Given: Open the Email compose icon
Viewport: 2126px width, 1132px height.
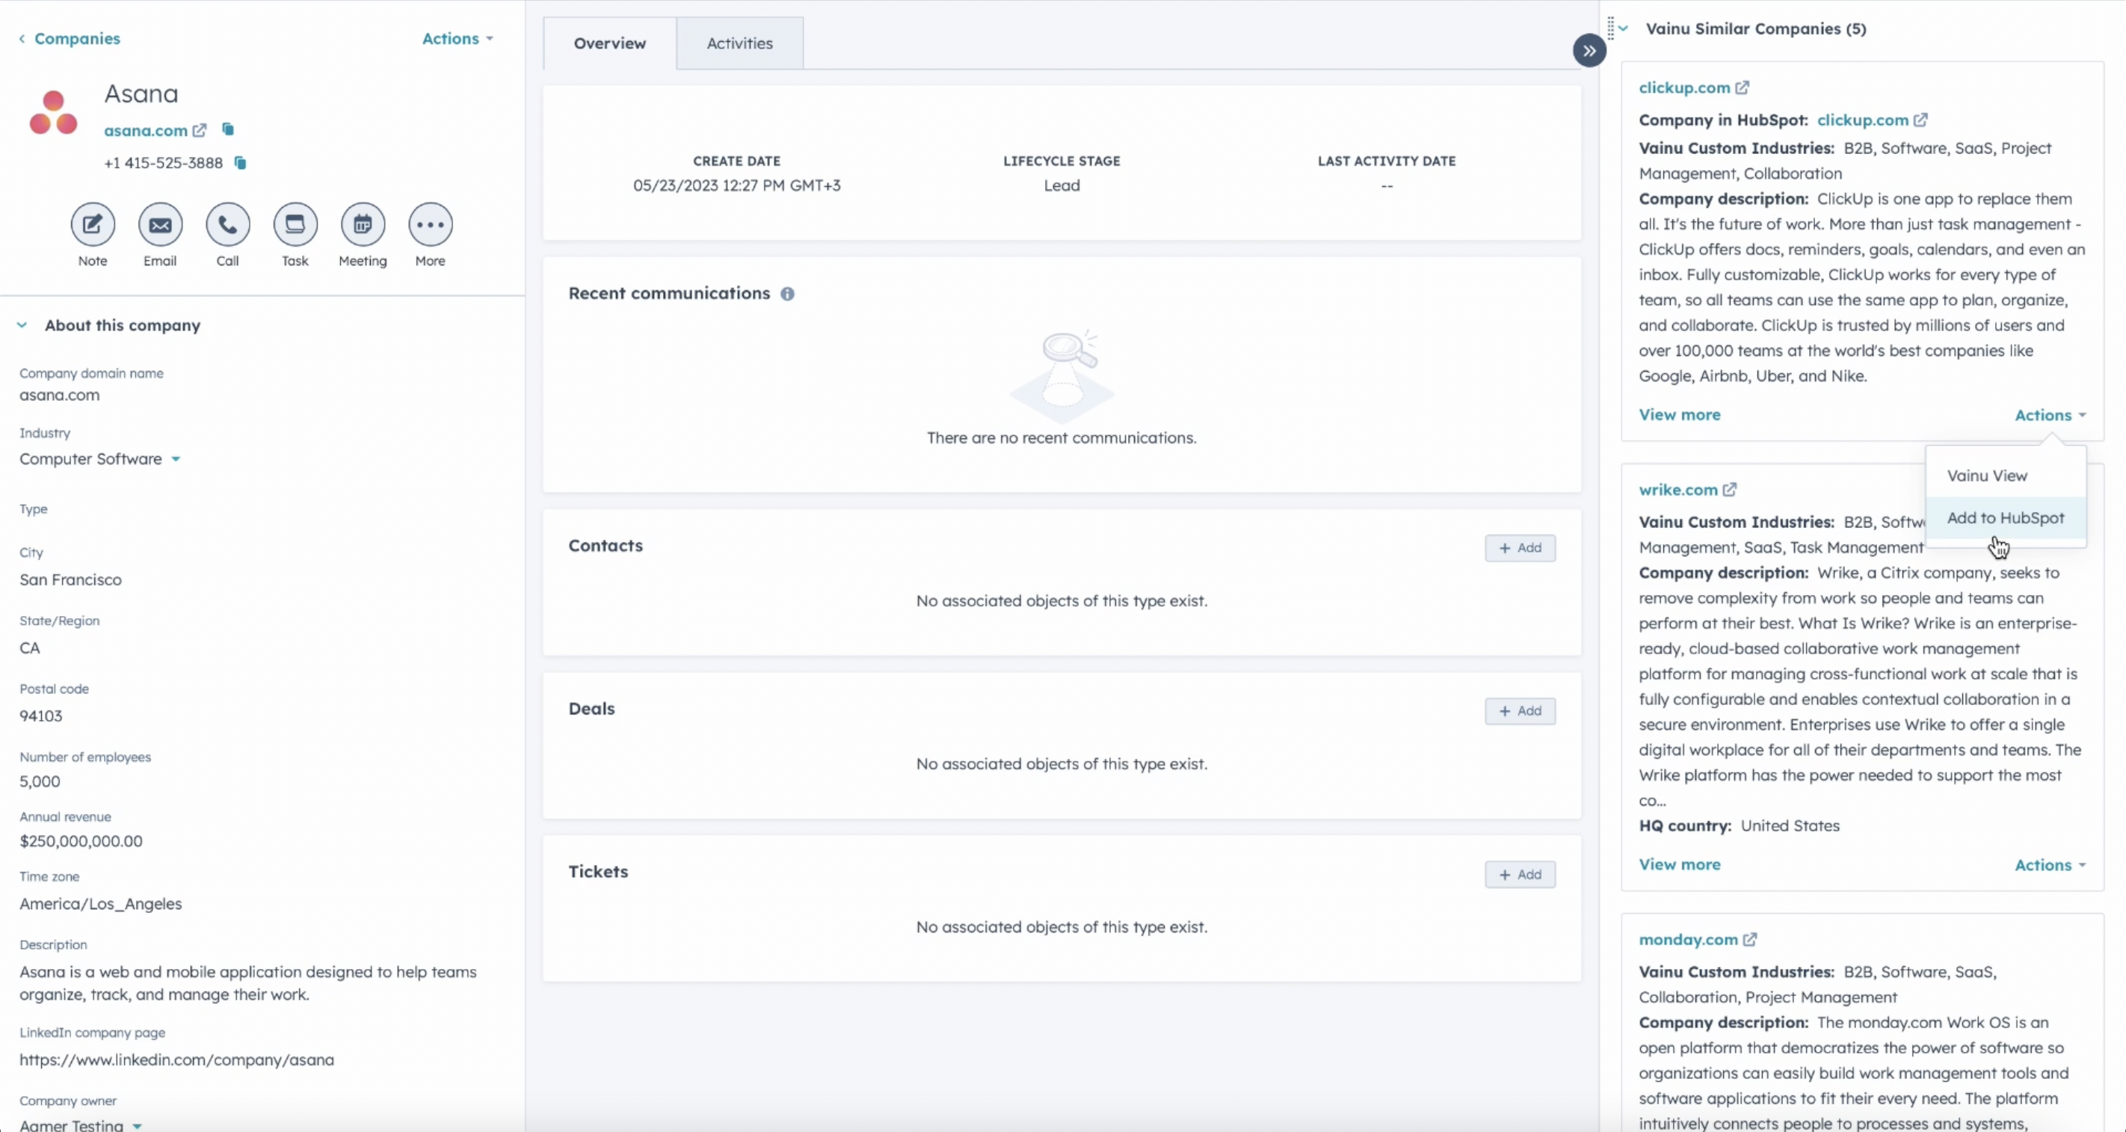Looking at the screenshot, I should (160, 224).
